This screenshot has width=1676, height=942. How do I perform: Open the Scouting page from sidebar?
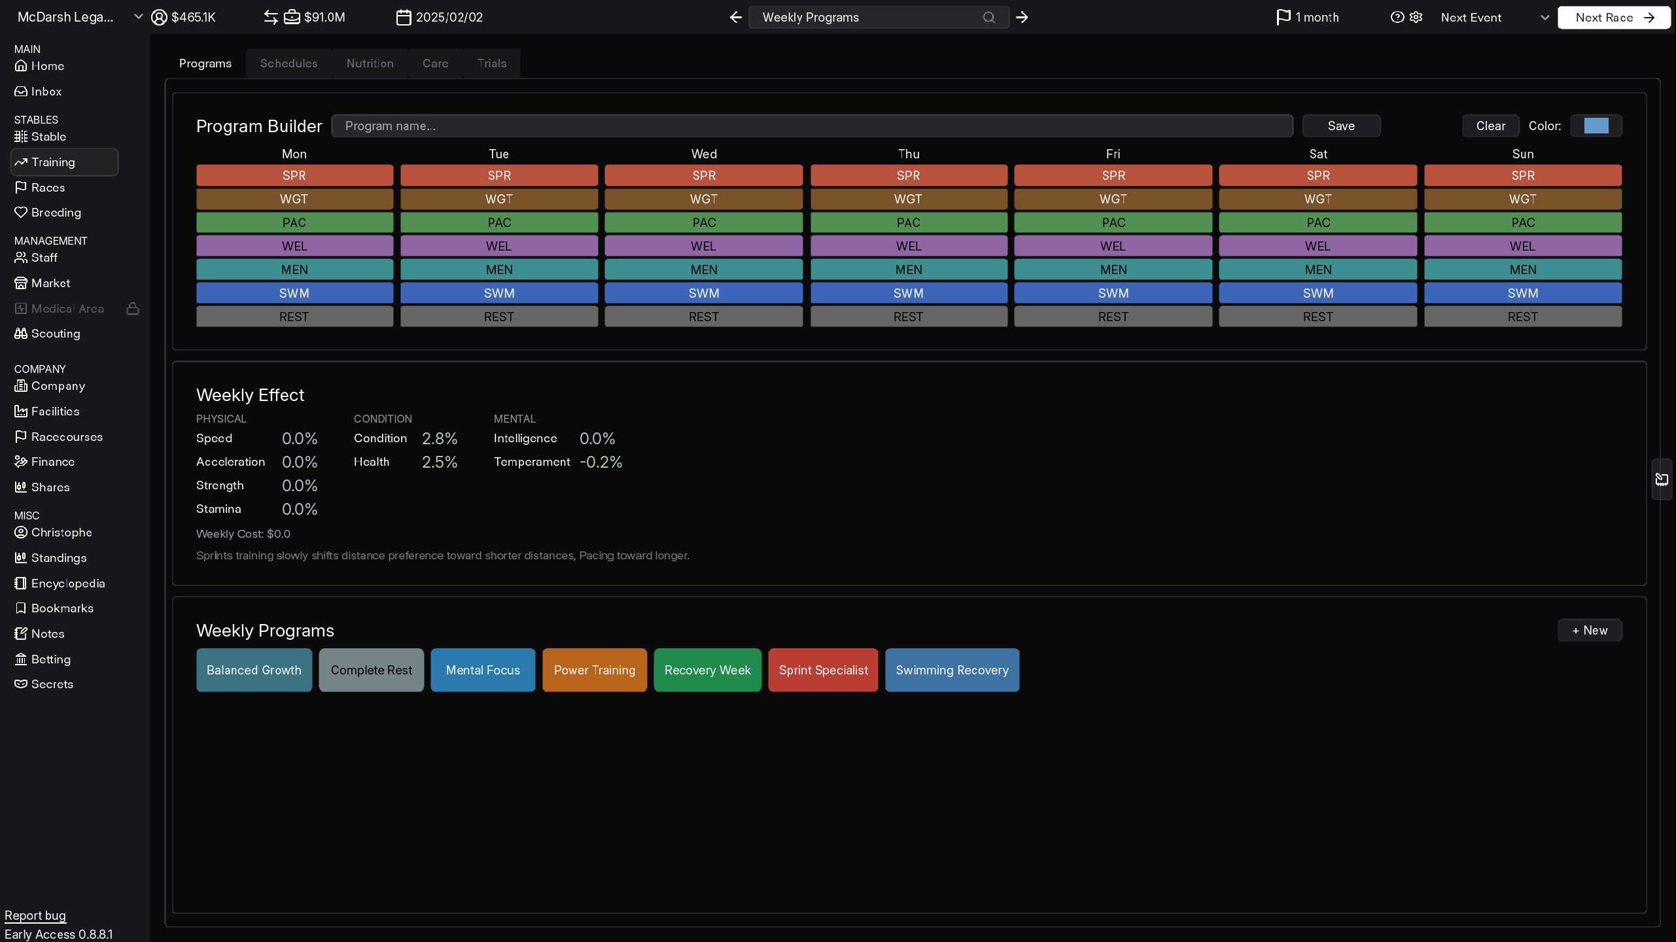pyautogui.click(x=56, y=334)
